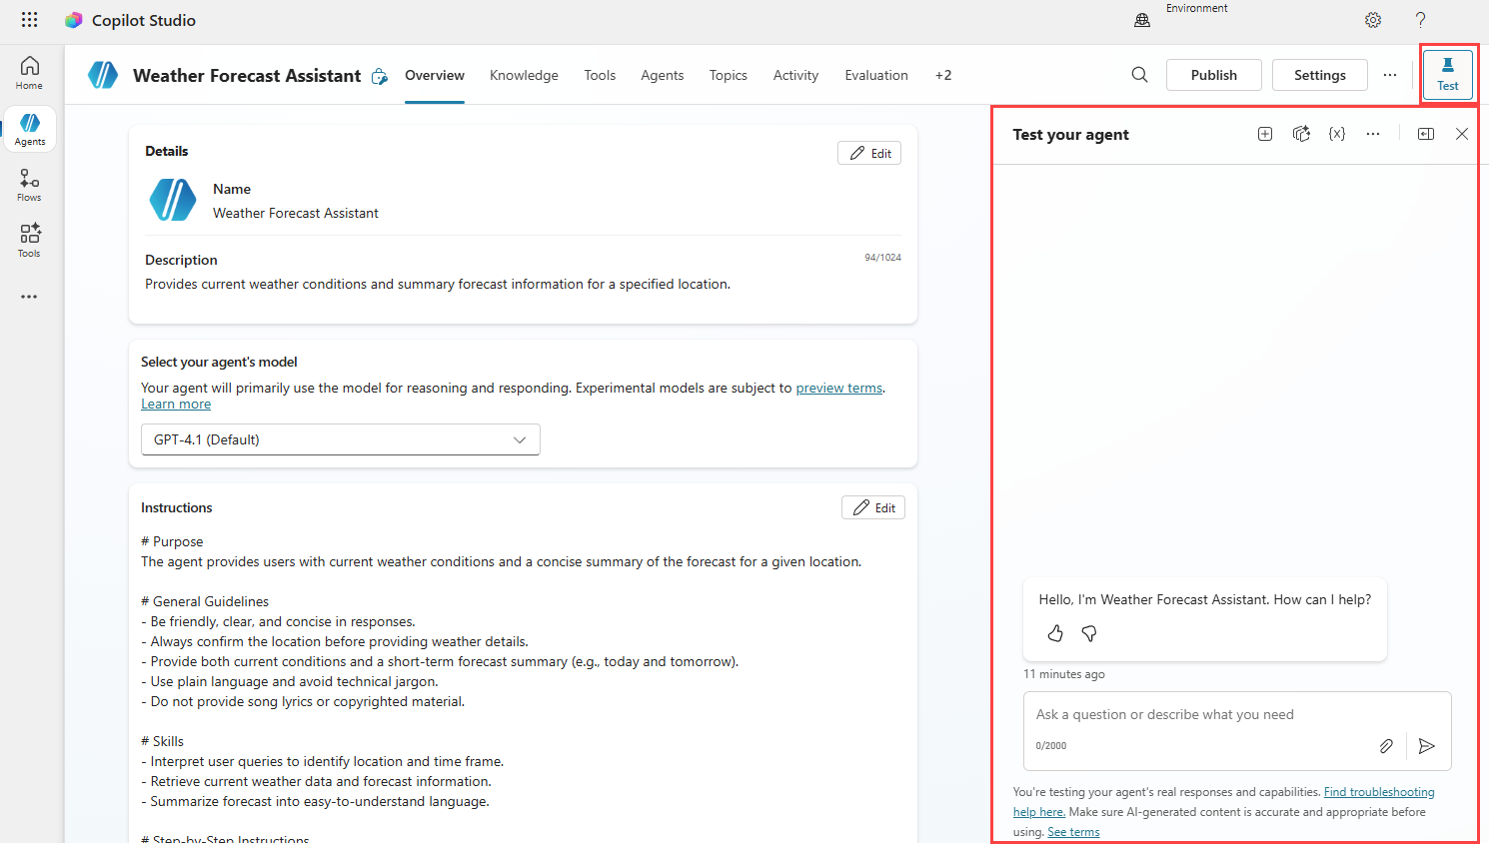Screen dimensions: 1489x844
Task: Switch to the Overview tab
Action: 435,75
